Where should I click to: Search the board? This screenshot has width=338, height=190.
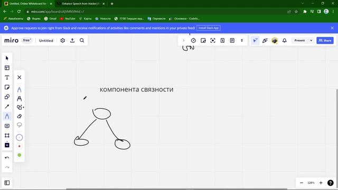coord(82,41)
